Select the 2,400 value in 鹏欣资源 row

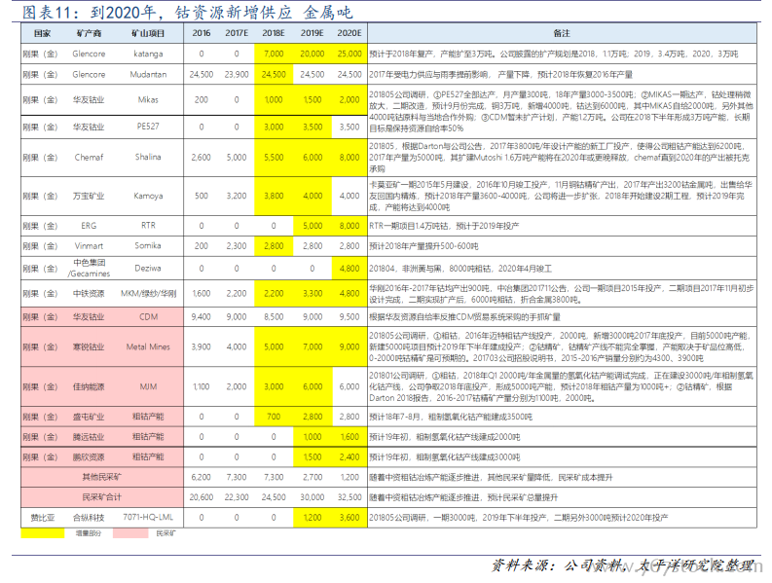pos(349,456)
